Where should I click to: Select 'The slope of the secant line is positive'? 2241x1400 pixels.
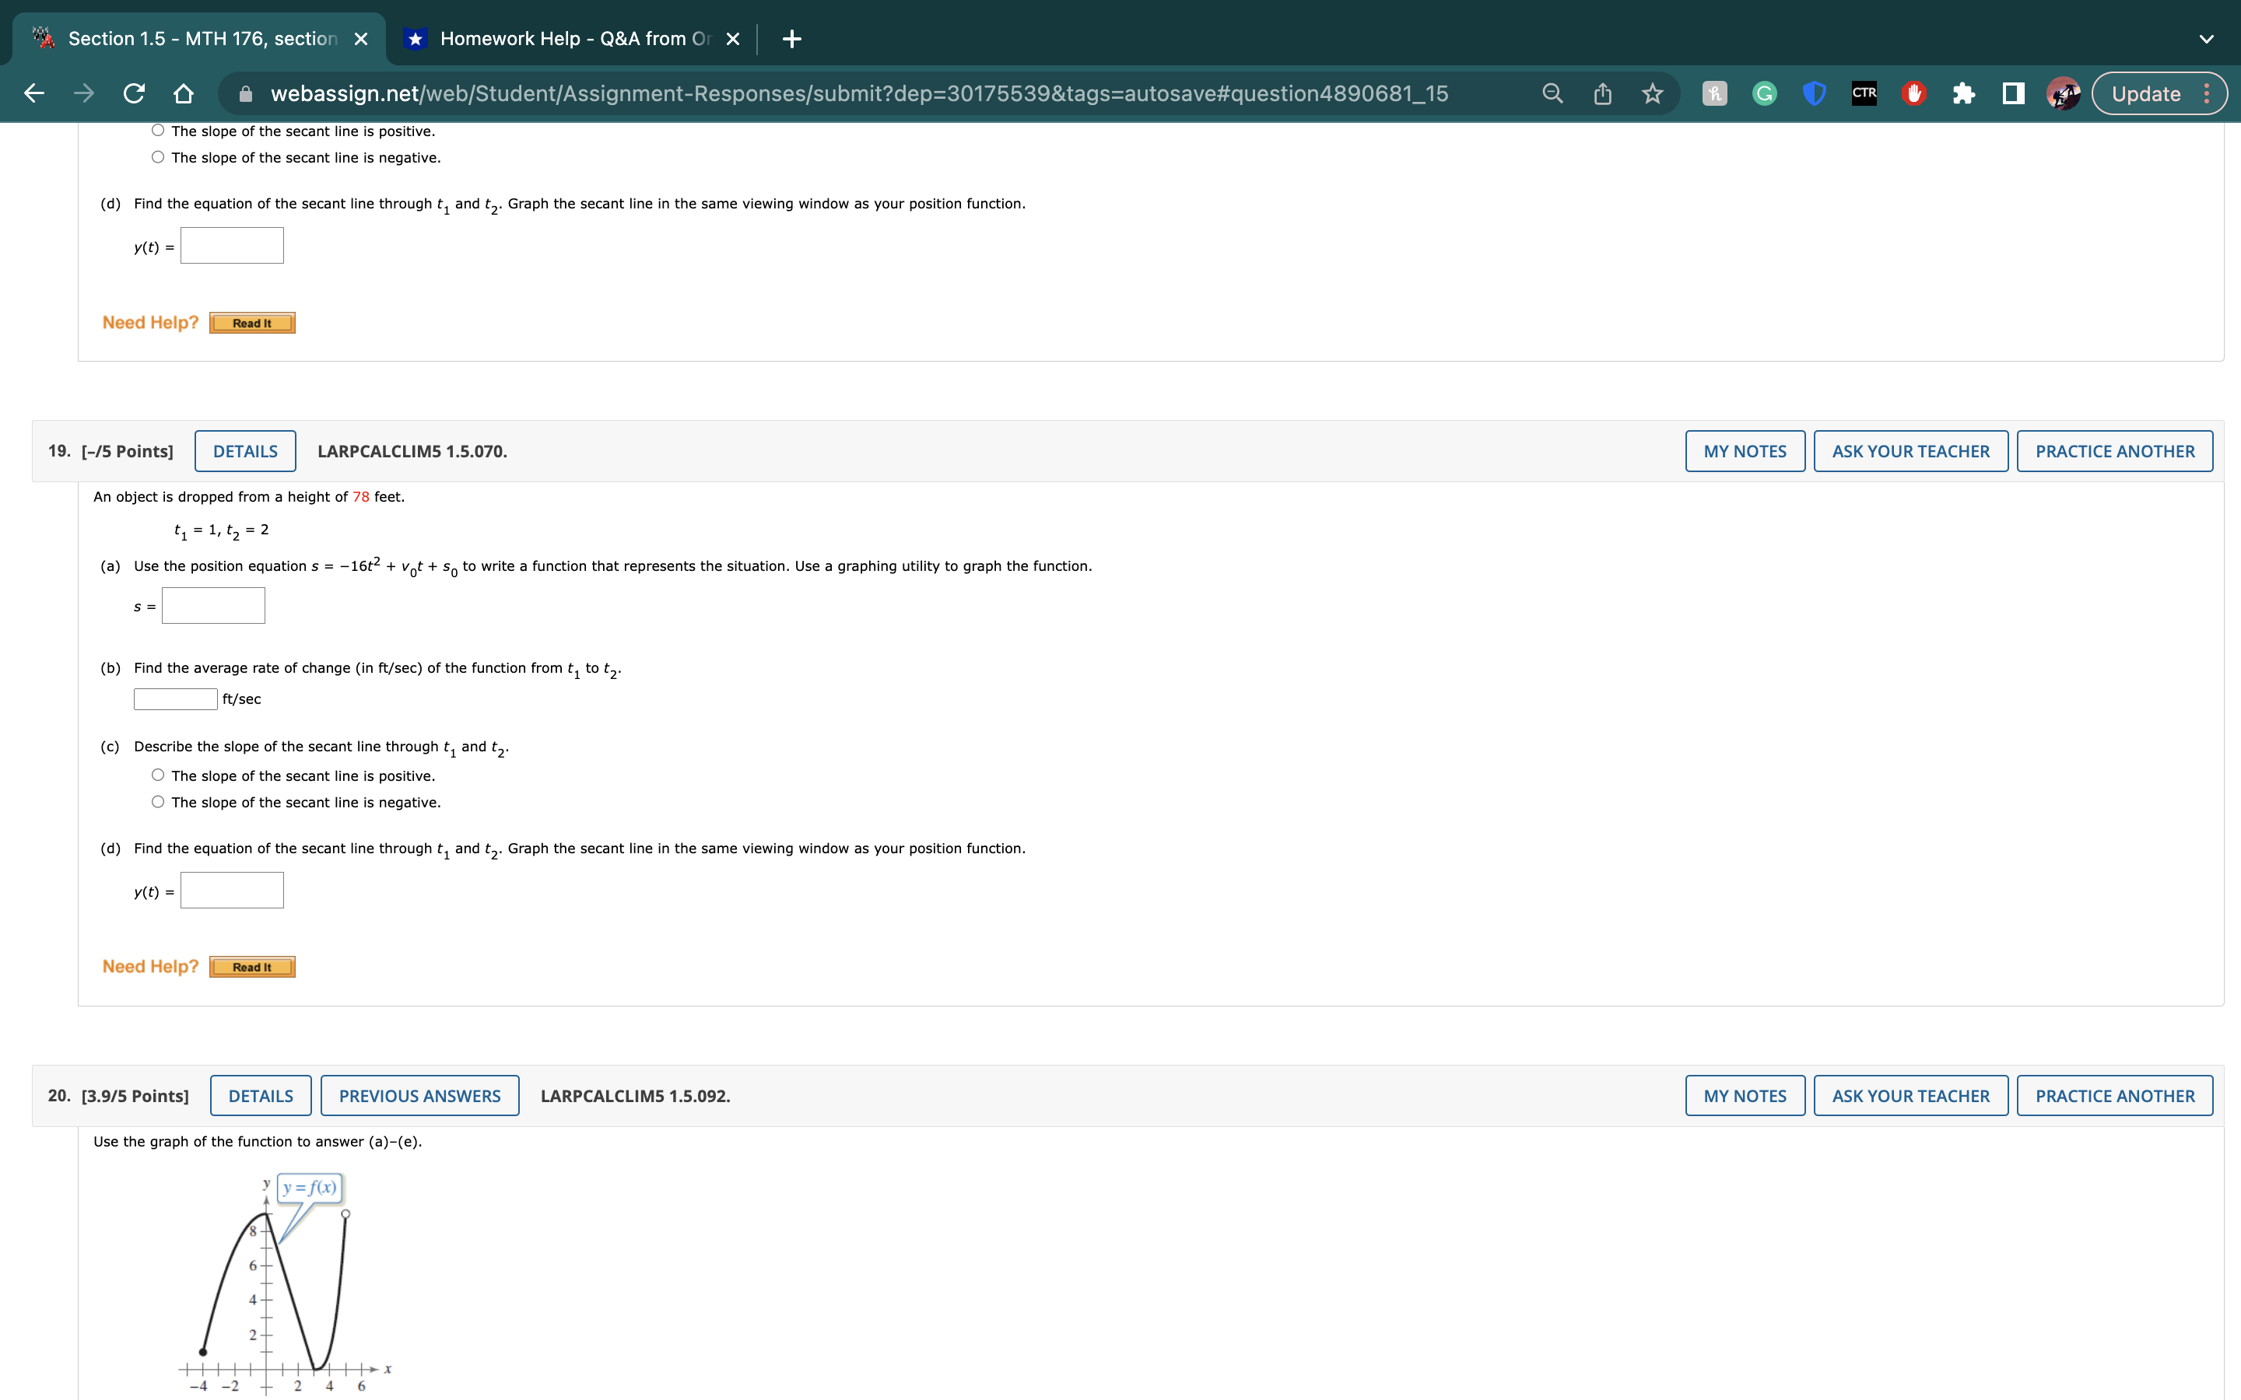(159, 131)
